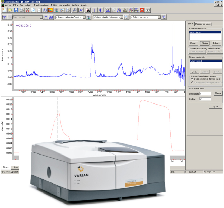224x208 pixels.
Task: Click the Copy icon in toolbar
Action: 33,10
